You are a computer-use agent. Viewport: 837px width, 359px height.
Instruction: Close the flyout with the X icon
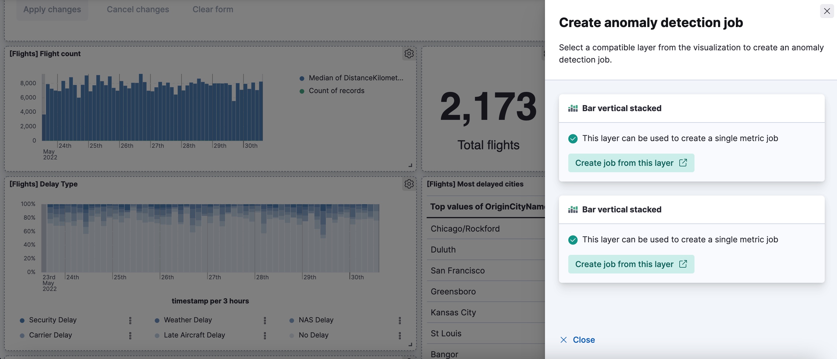(827, 11)
